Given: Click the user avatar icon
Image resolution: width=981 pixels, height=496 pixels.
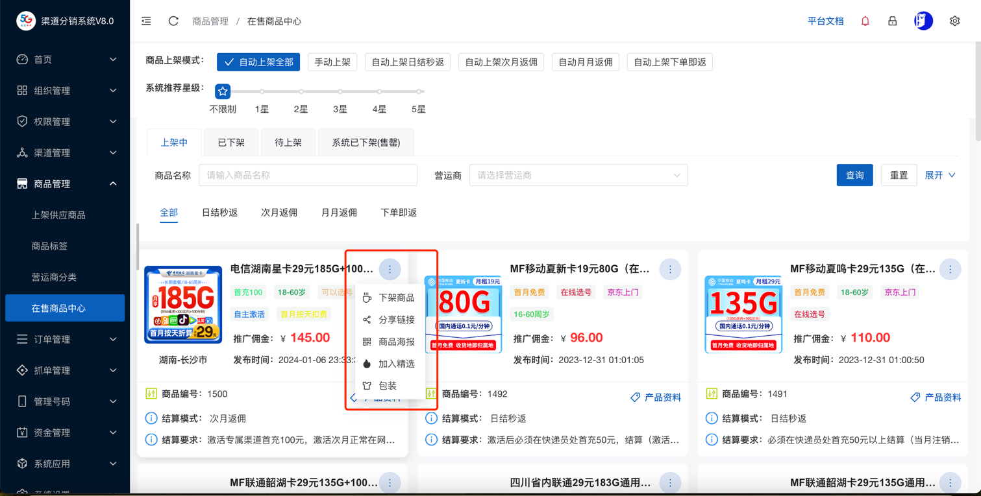Looking at the screenshot, I should [x=923, y=21].
